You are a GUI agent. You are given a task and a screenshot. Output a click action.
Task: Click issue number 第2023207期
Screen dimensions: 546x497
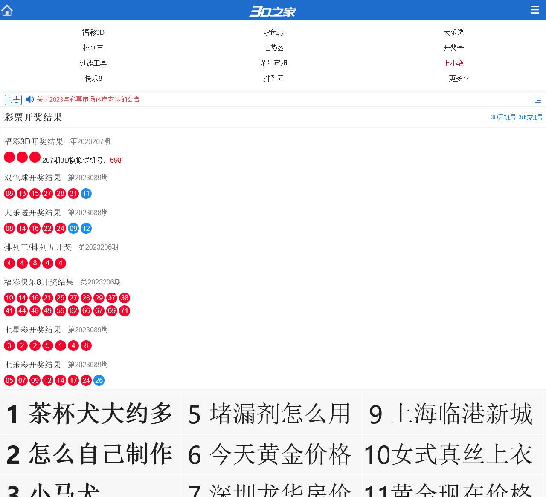tap(90, 141)
